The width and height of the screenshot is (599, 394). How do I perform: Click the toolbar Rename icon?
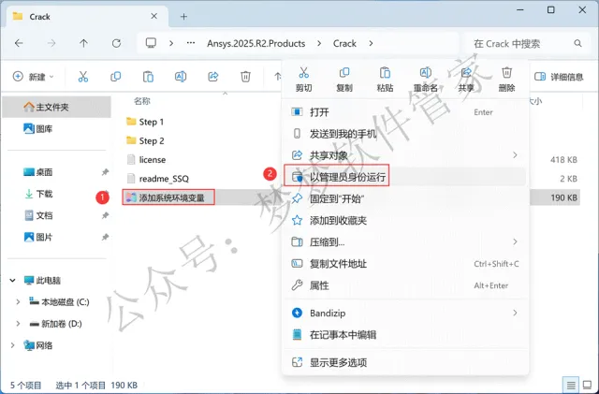(x=181, y=77)
